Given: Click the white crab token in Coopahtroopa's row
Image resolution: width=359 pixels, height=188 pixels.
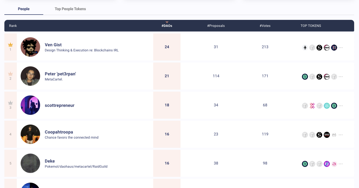Looking at the screenshot, I should click(334, 135).
